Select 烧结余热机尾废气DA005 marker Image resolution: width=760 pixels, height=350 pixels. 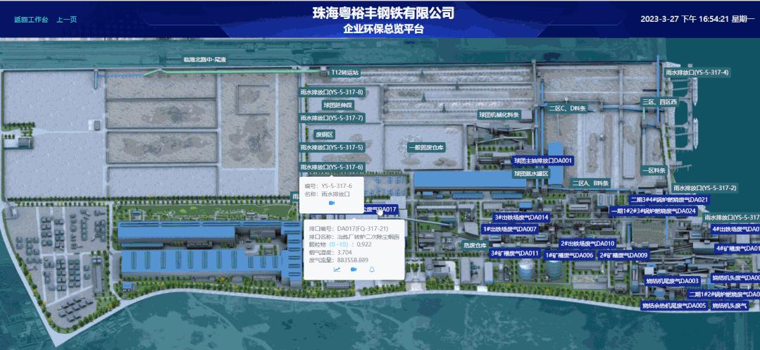[674, 306]
